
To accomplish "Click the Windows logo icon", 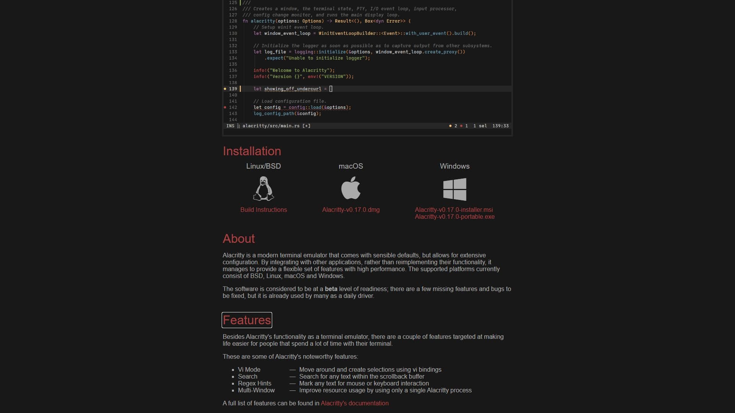I will (x=454, y=189).
